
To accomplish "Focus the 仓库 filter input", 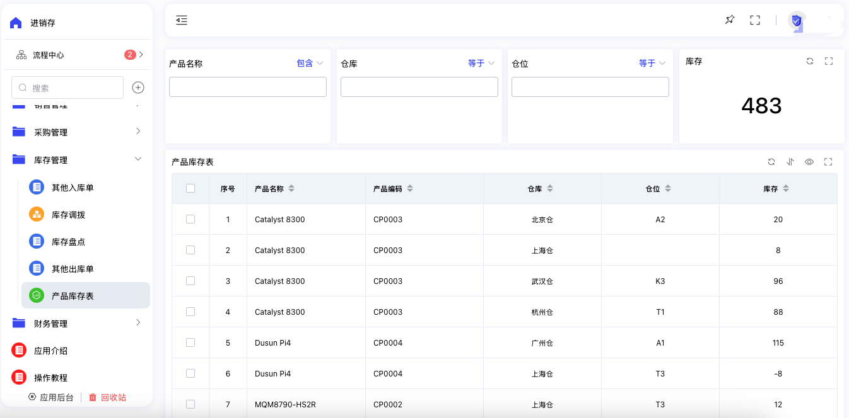I will pyautogui.click(x=419, y=87).
